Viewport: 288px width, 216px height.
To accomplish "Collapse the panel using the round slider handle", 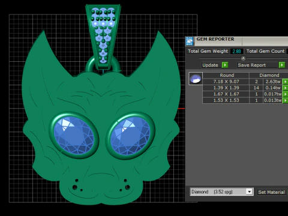I will [x=243, y=58].
